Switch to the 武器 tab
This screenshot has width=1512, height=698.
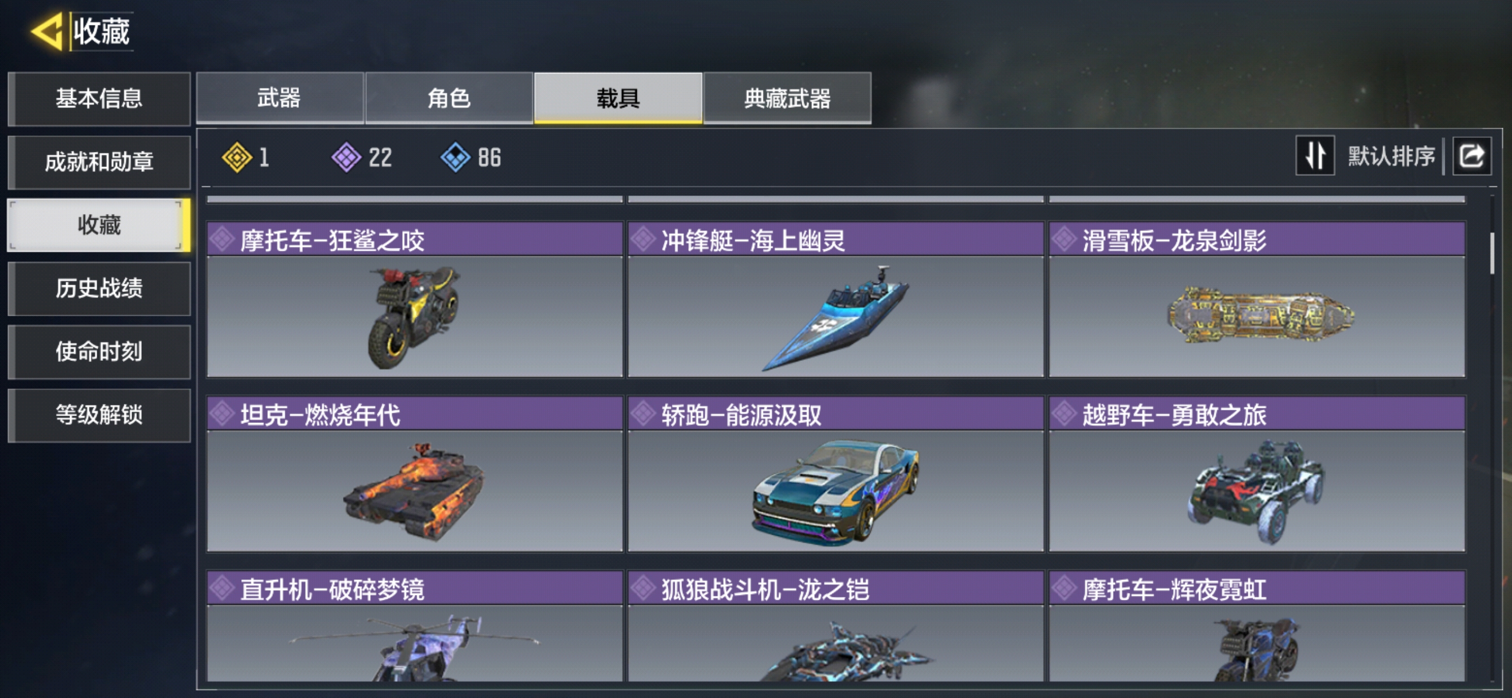(x=279, y=98)
